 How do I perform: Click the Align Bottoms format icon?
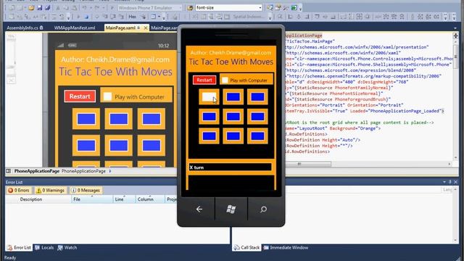point(333,17)
